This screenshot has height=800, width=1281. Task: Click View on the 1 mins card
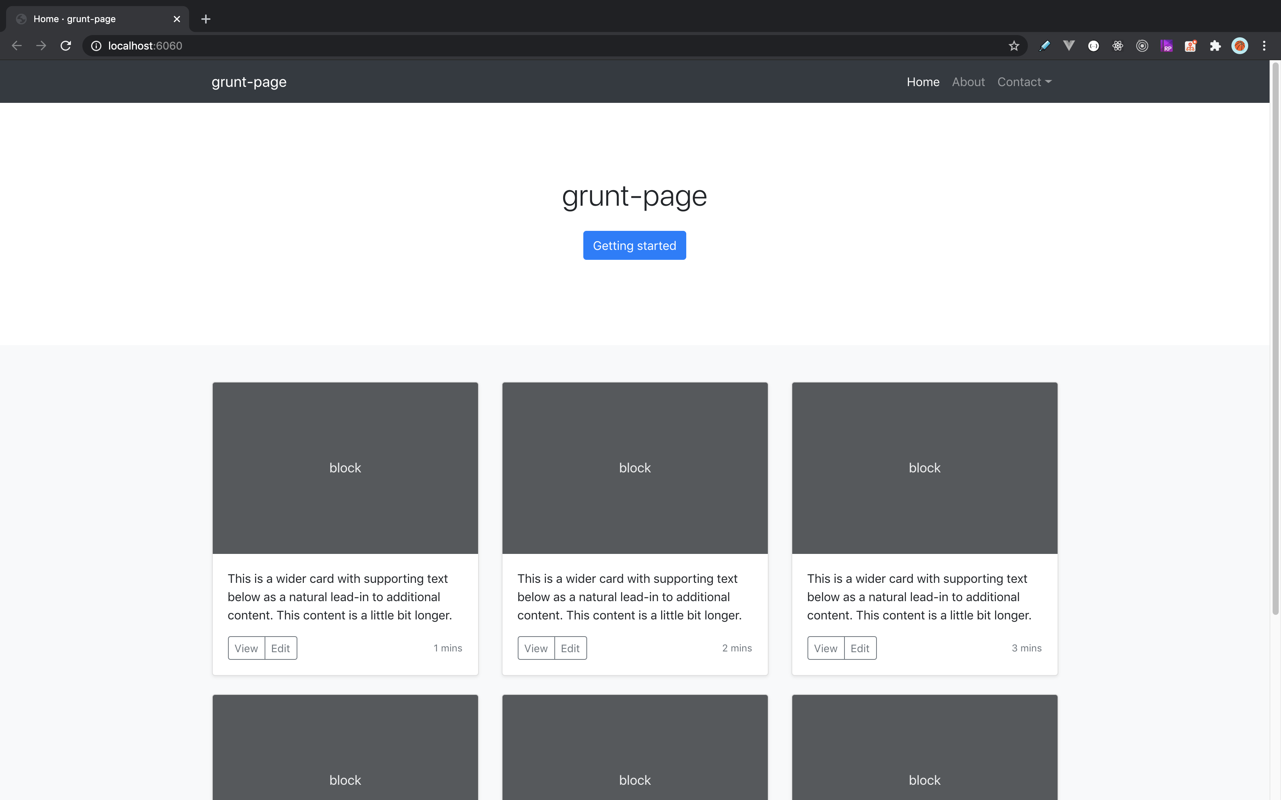[x=246, y=648]
